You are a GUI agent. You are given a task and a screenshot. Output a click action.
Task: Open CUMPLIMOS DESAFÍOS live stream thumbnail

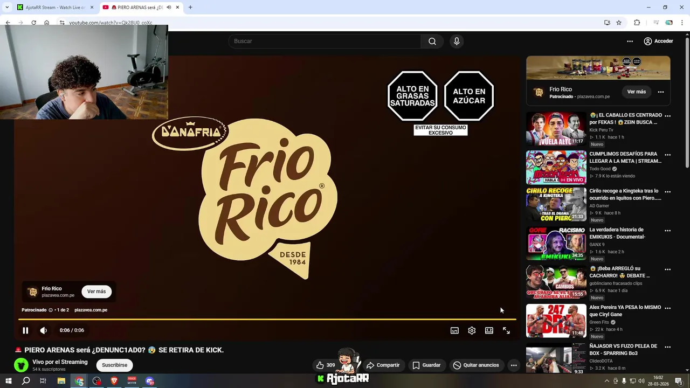[x=556, y=168]
